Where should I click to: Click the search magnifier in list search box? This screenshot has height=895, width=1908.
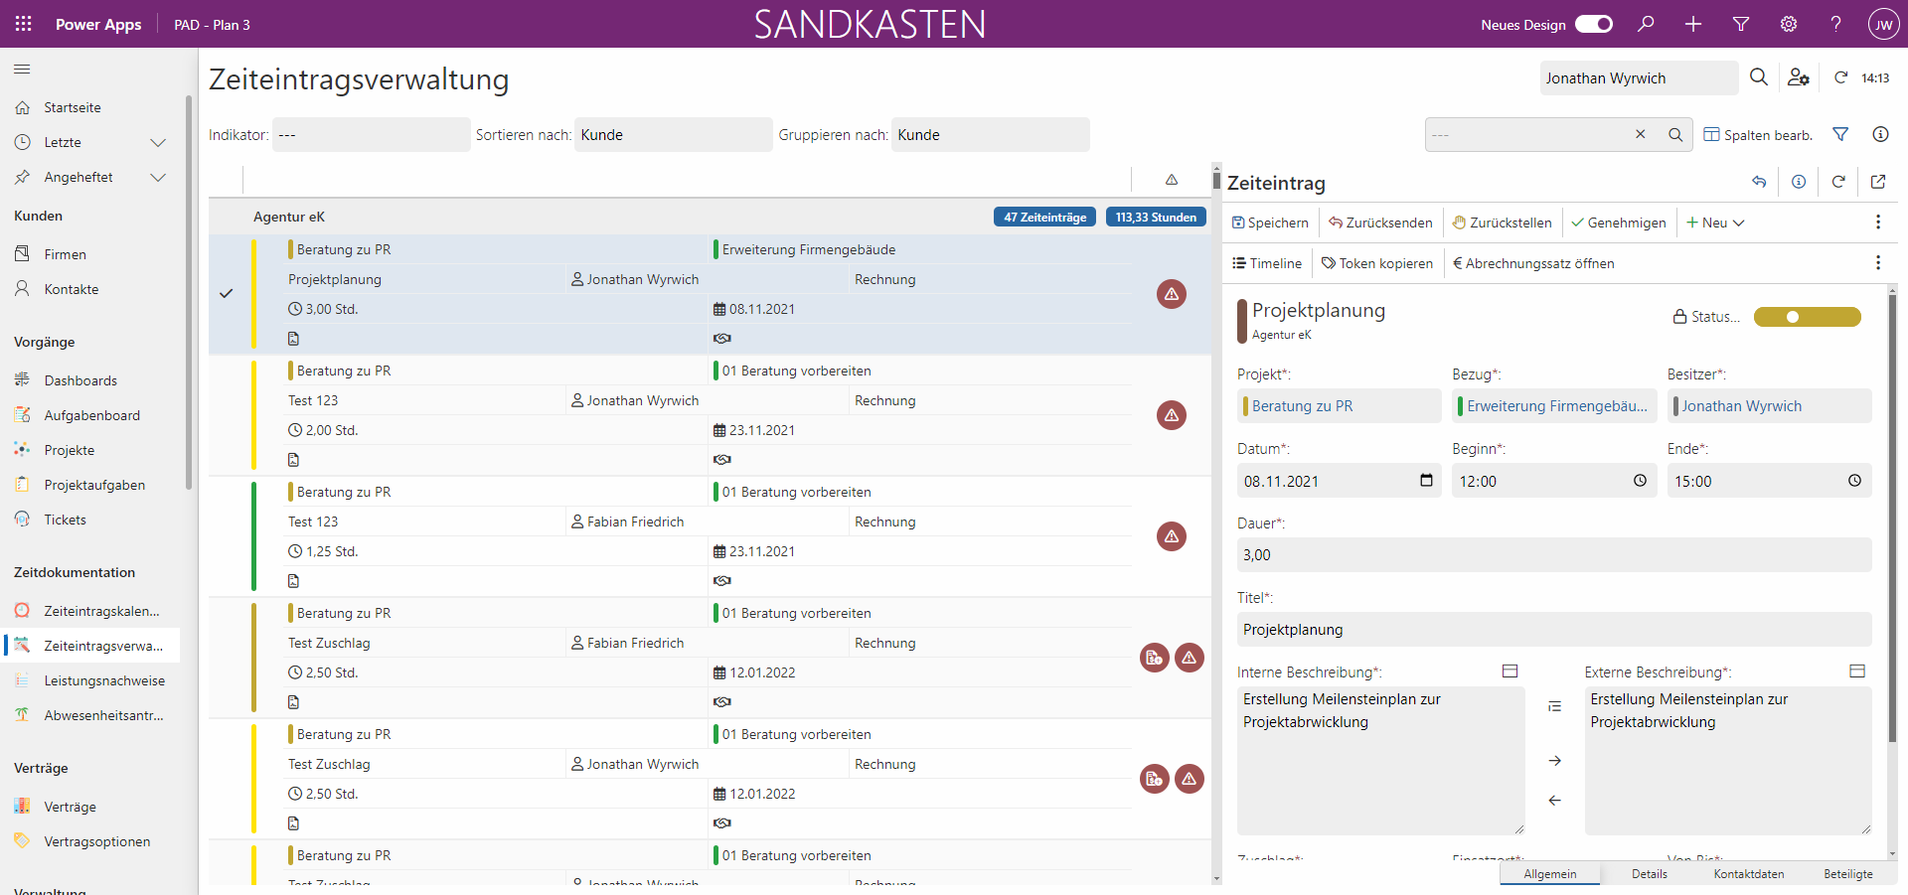pyautogui.click(x=1675, y=135)
